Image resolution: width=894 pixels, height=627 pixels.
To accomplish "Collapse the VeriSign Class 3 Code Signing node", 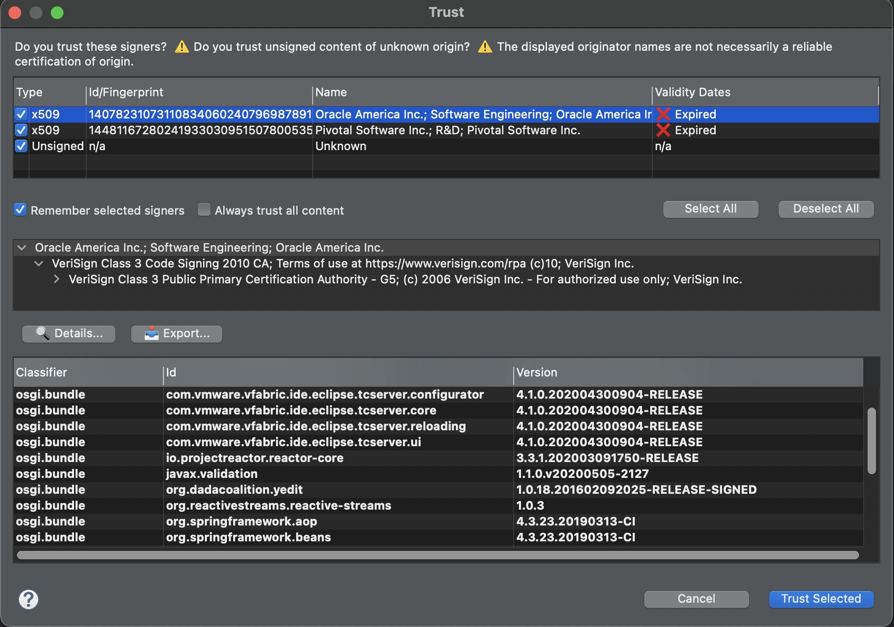I will click(39, 263).
